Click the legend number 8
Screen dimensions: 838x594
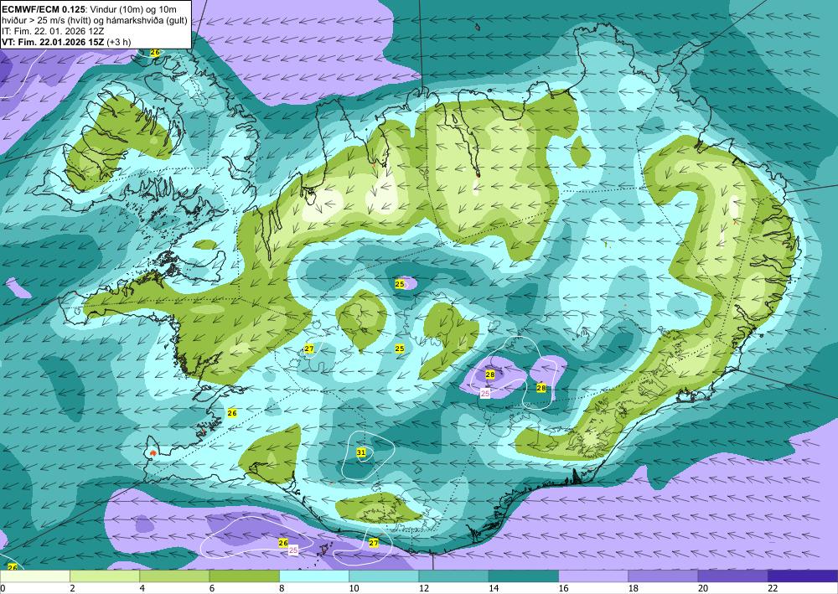[x=282, y=588]
